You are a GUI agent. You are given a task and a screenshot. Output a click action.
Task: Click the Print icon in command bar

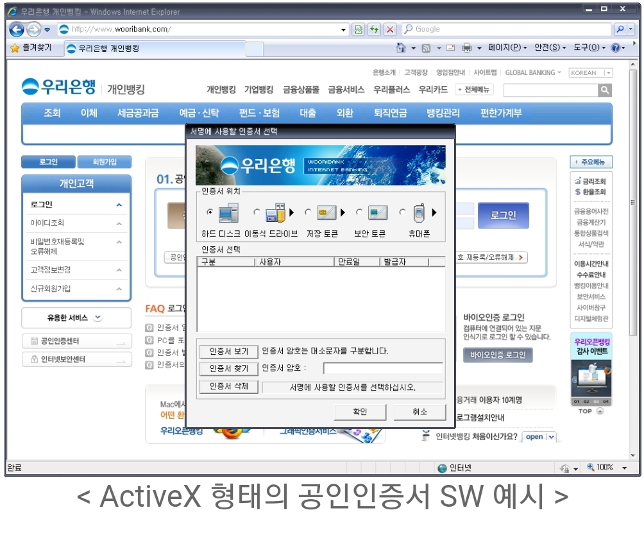tap(467, 48)
